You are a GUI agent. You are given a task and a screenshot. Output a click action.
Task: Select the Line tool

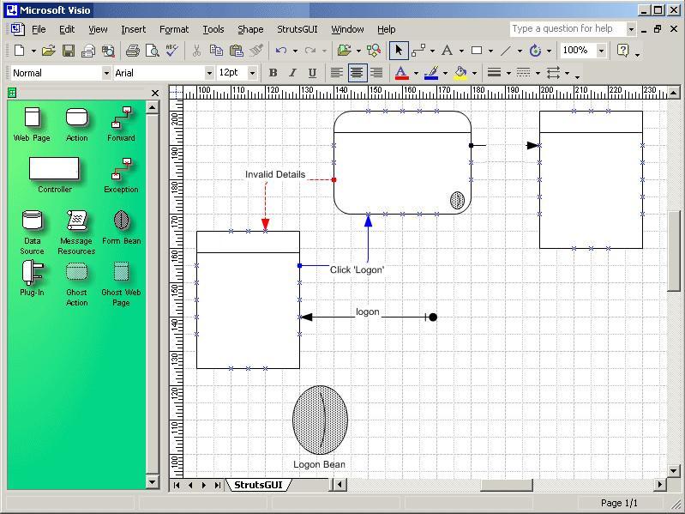[x=506, y=51]
